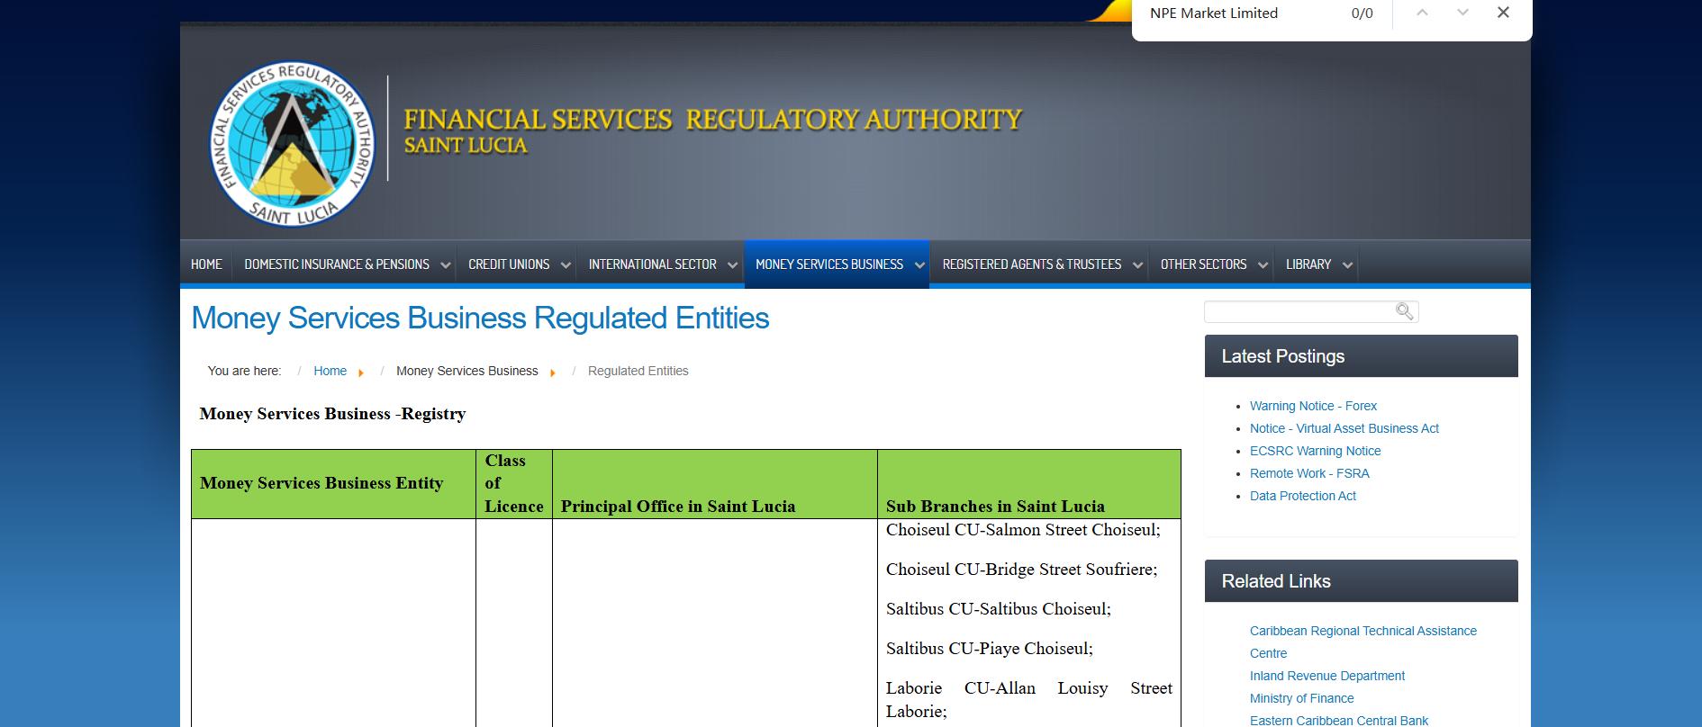The height and width of the screenshot is (727, 1702).
Task: Open Eastern Caribbean Central Bank link
Action: 1338,720
